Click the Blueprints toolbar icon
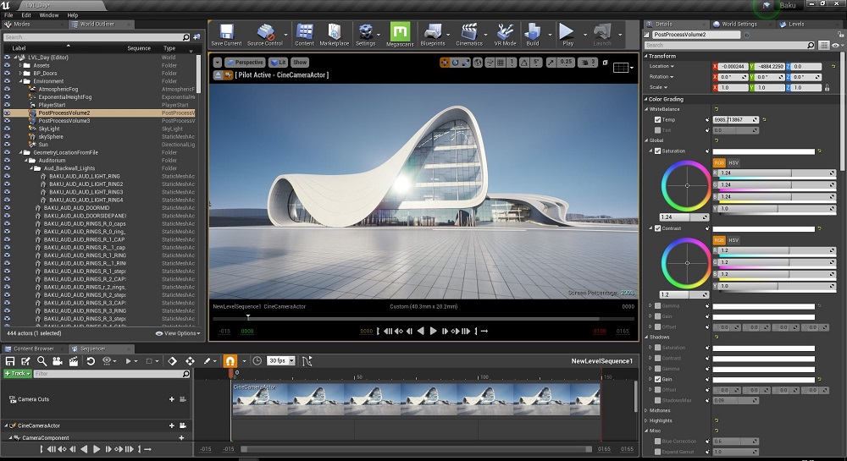 (x=433, y=35)
